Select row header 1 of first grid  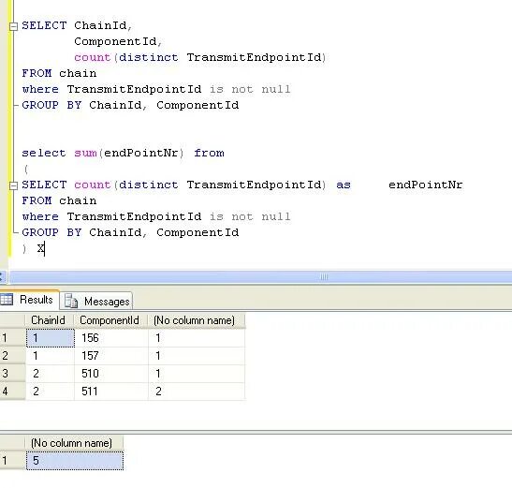click(12, 338)
